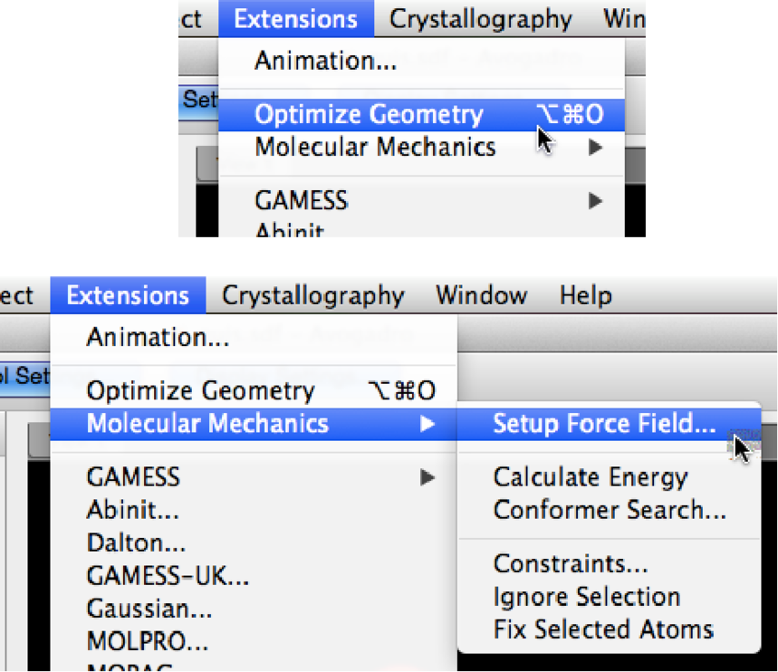Expand GAMESS submenu arrow in upper menu

tap(595, 200)
